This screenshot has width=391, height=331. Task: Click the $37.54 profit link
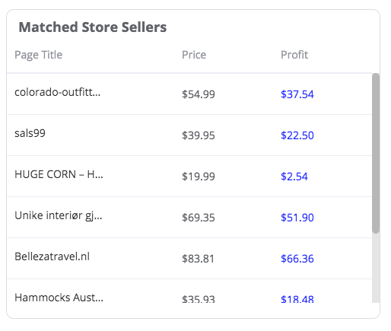pos(297,94)
